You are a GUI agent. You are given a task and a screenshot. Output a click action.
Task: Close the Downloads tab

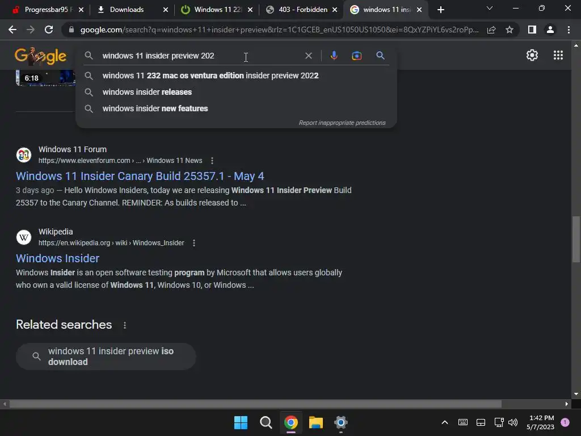[x=166, y=10]
